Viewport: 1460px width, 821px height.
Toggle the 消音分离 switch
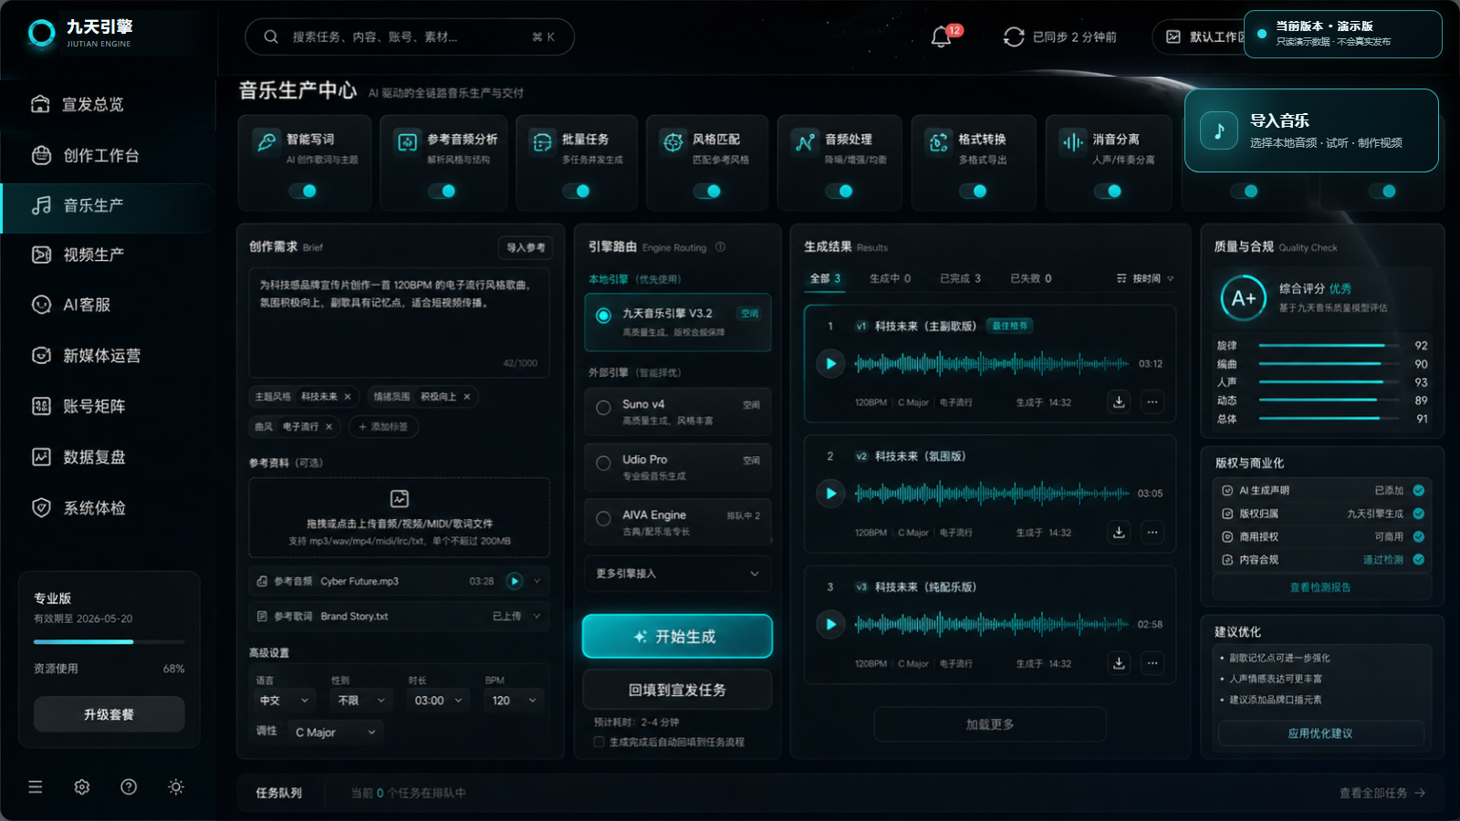(1108, 191)
